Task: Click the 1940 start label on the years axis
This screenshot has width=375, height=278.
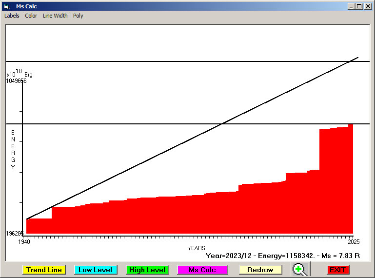Action: pyautogui.click(x=24, y=241)
